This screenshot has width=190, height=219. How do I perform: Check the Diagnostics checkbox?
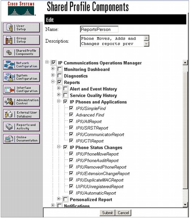pos(59,76)
